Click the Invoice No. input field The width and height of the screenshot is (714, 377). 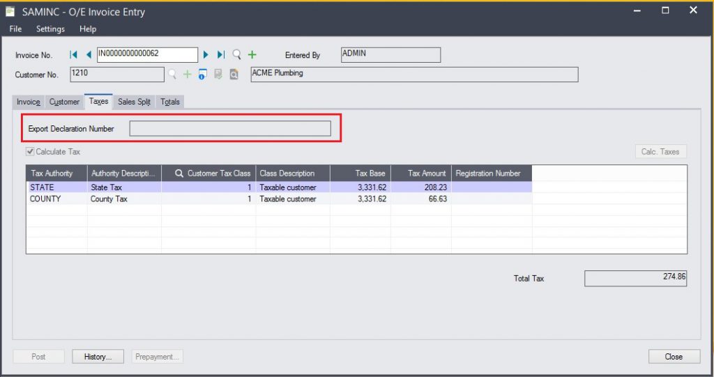(147, 54)
